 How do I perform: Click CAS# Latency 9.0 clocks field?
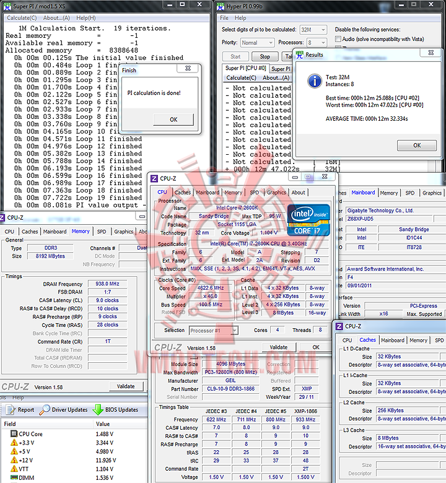pos(107,300)
